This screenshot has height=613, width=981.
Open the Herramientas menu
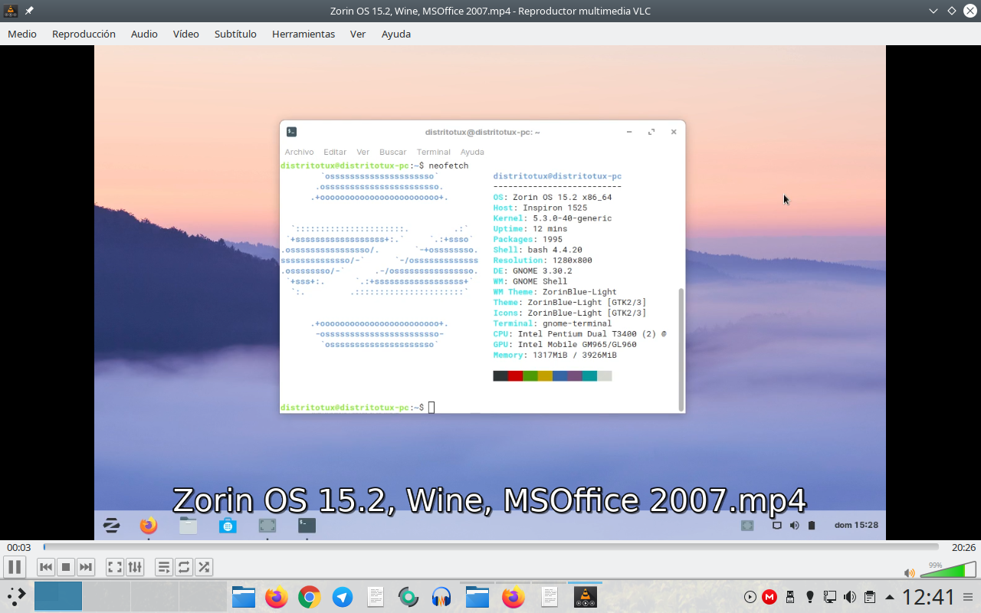click(303, 34)
